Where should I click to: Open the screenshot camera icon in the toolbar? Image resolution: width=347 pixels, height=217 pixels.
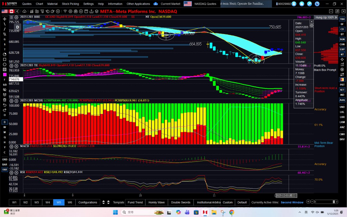tap(76, 11)
